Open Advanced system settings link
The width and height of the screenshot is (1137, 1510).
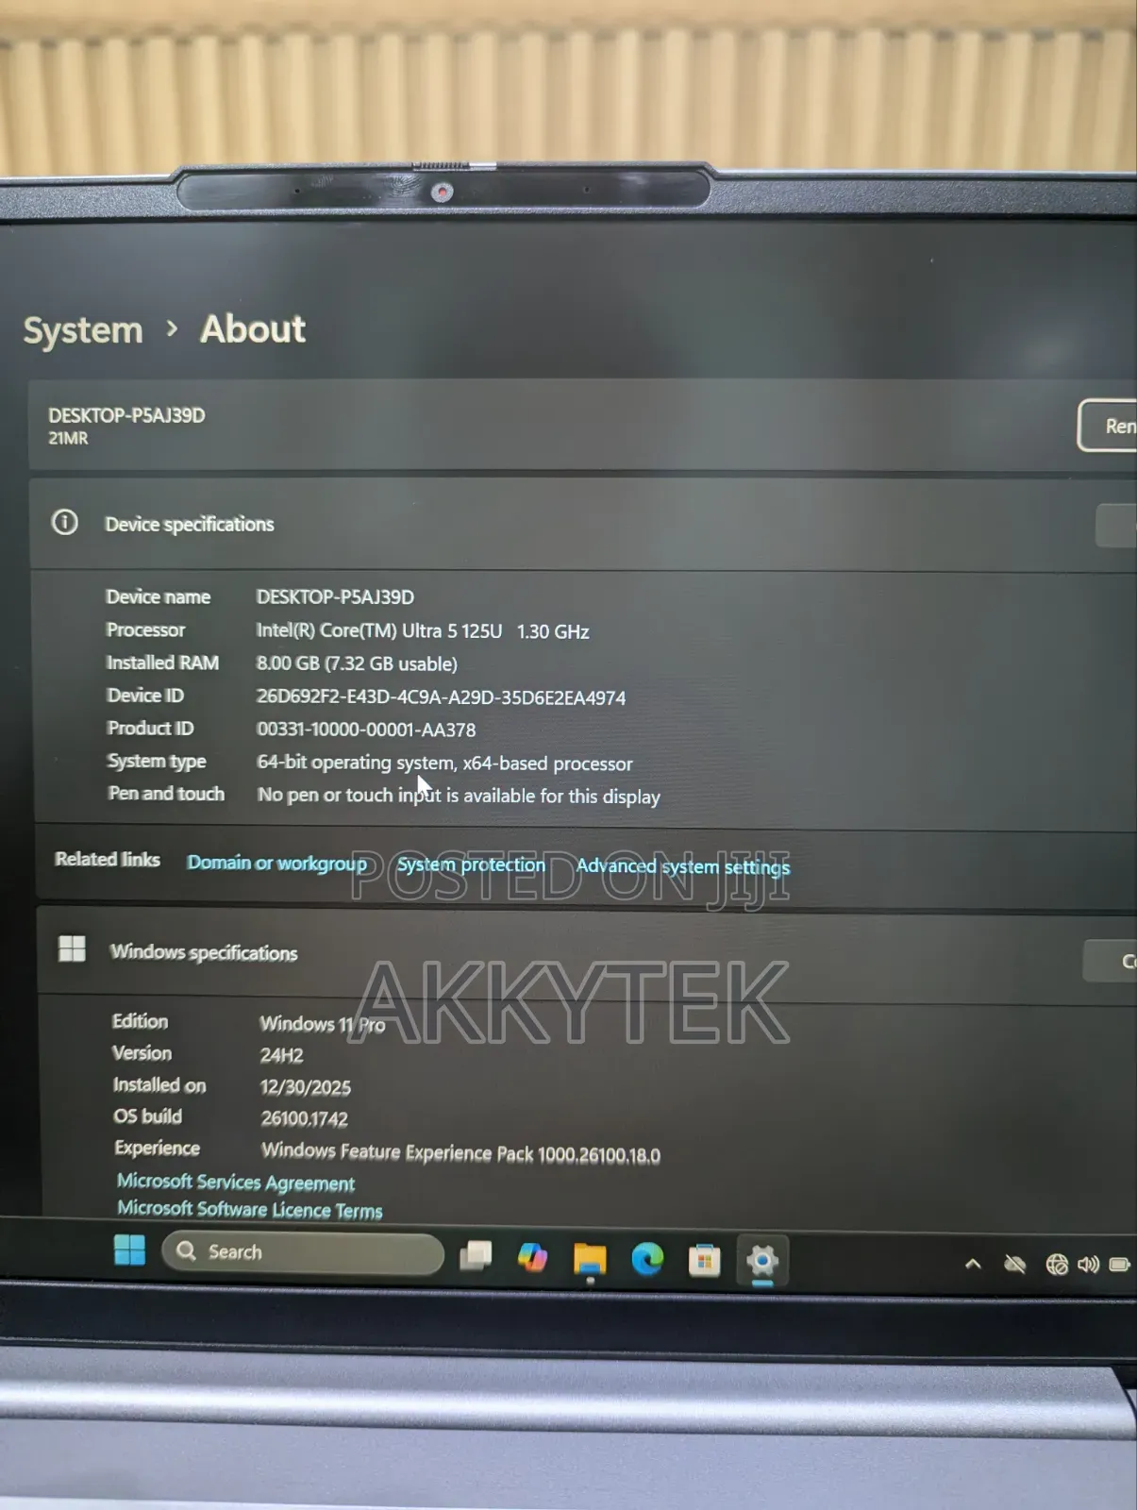(x=683, y=866)
